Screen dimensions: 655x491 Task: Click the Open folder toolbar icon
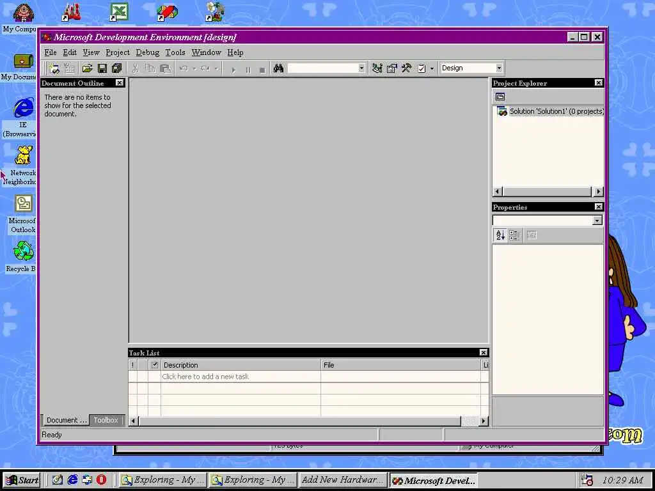click(87, 68)
